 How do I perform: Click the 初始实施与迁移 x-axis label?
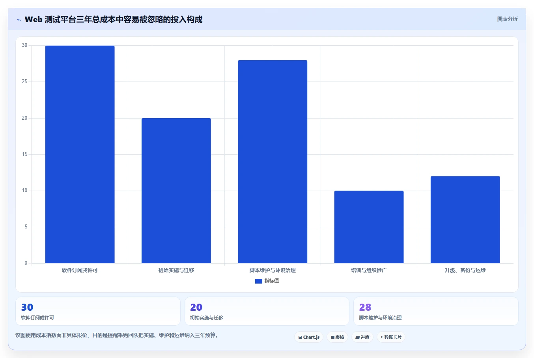coord(176,270)
